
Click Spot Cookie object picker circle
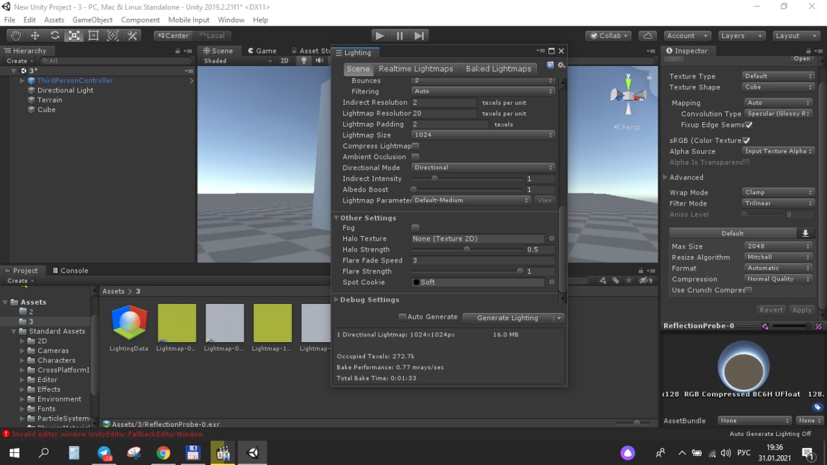552,282
